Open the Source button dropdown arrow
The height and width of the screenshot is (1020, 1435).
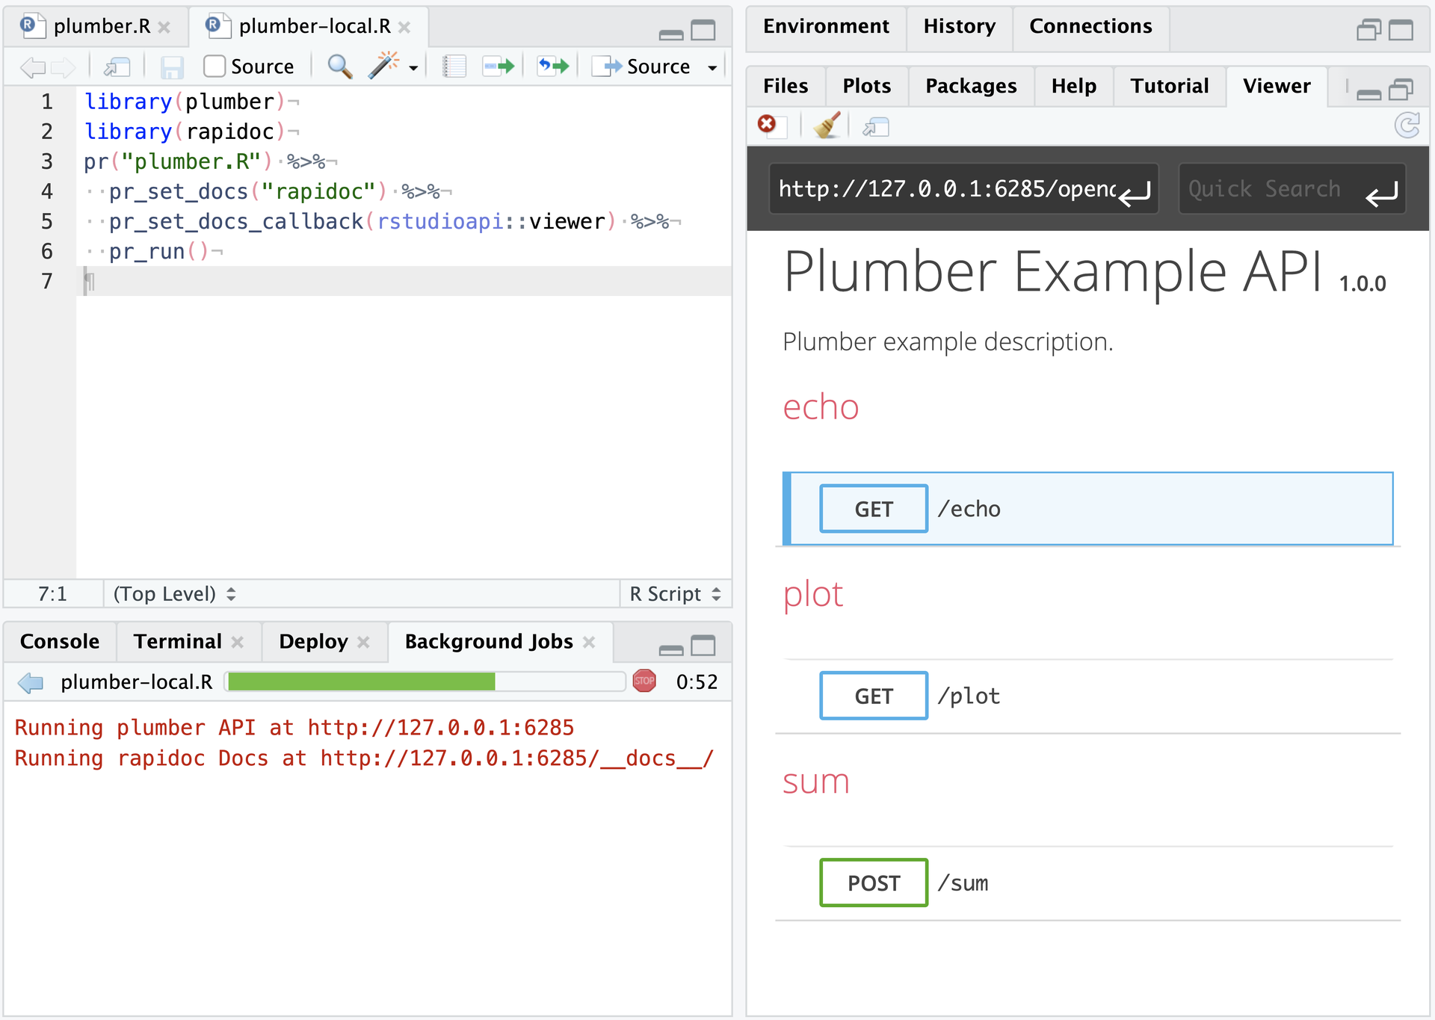[x=712, y=68]
